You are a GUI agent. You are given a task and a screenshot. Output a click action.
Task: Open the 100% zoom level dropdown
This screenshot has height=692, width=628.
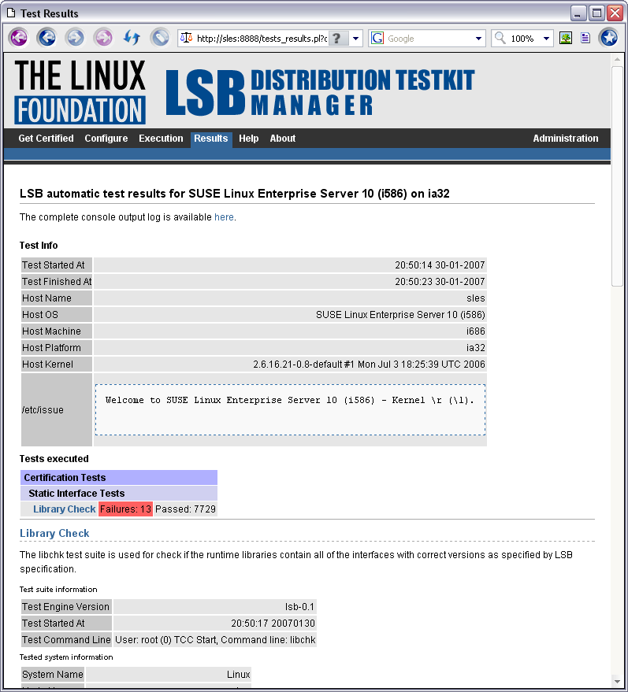(546, 39)
